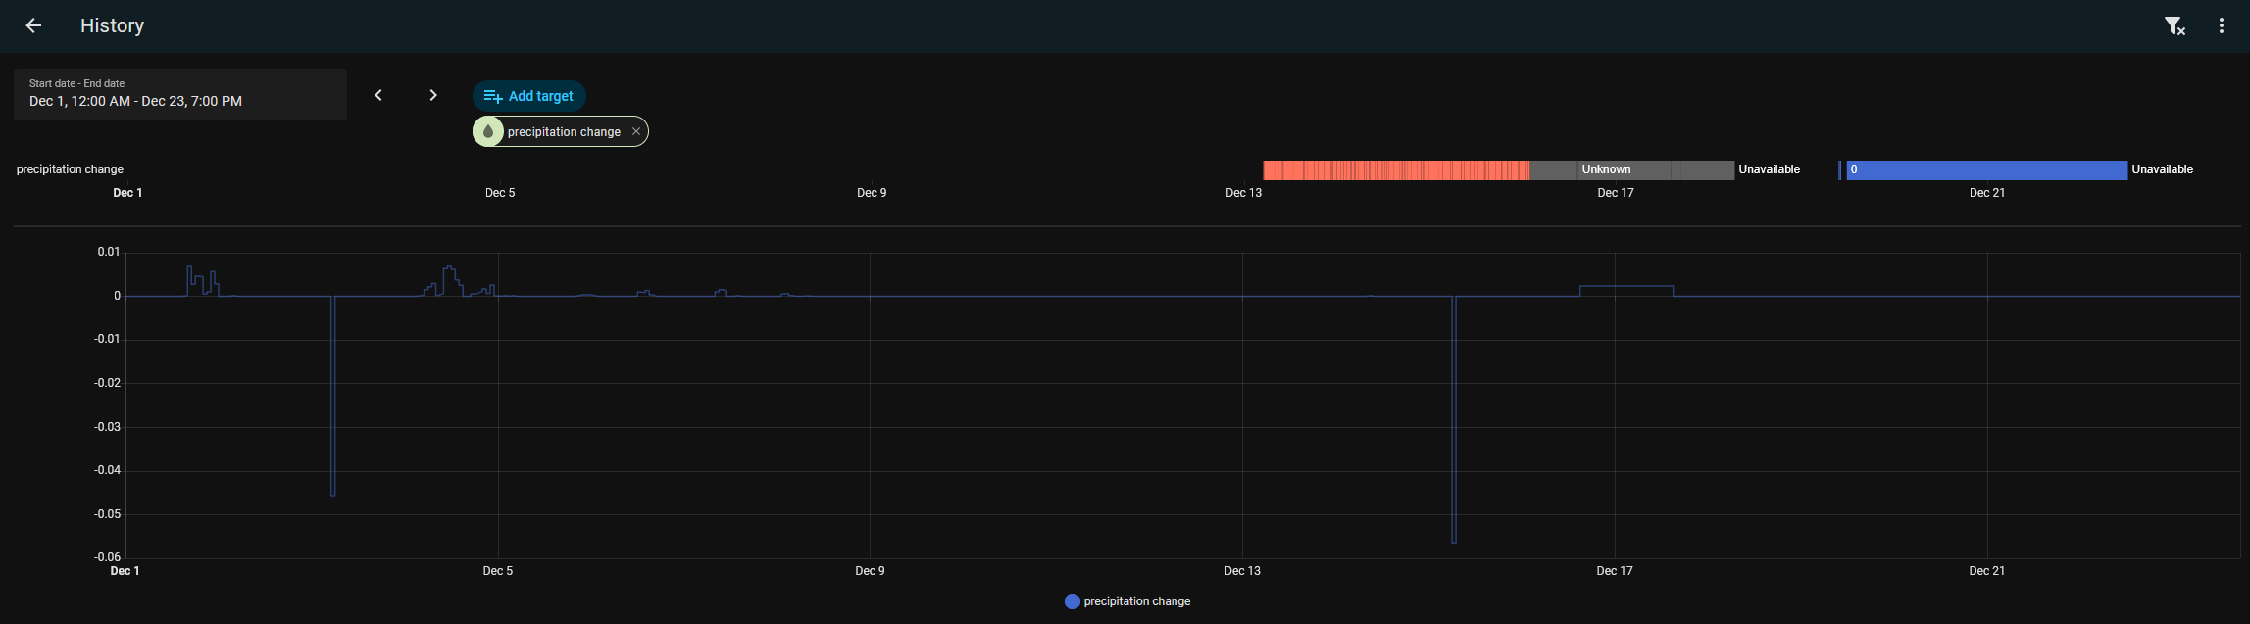This screenshot has width=2250, height=624.
Task: Click the Dec 9 label under the chart
Action: tap(870, 571)
